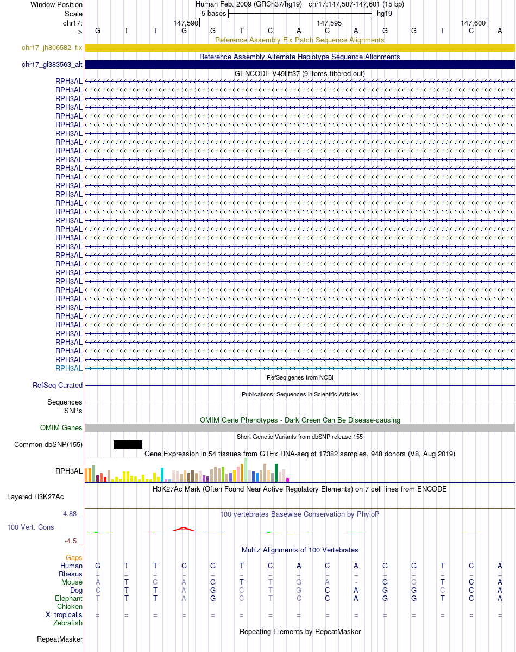Open RefSeq genes from NCBI title
This screenshot has width=516, height=652.
299,377
